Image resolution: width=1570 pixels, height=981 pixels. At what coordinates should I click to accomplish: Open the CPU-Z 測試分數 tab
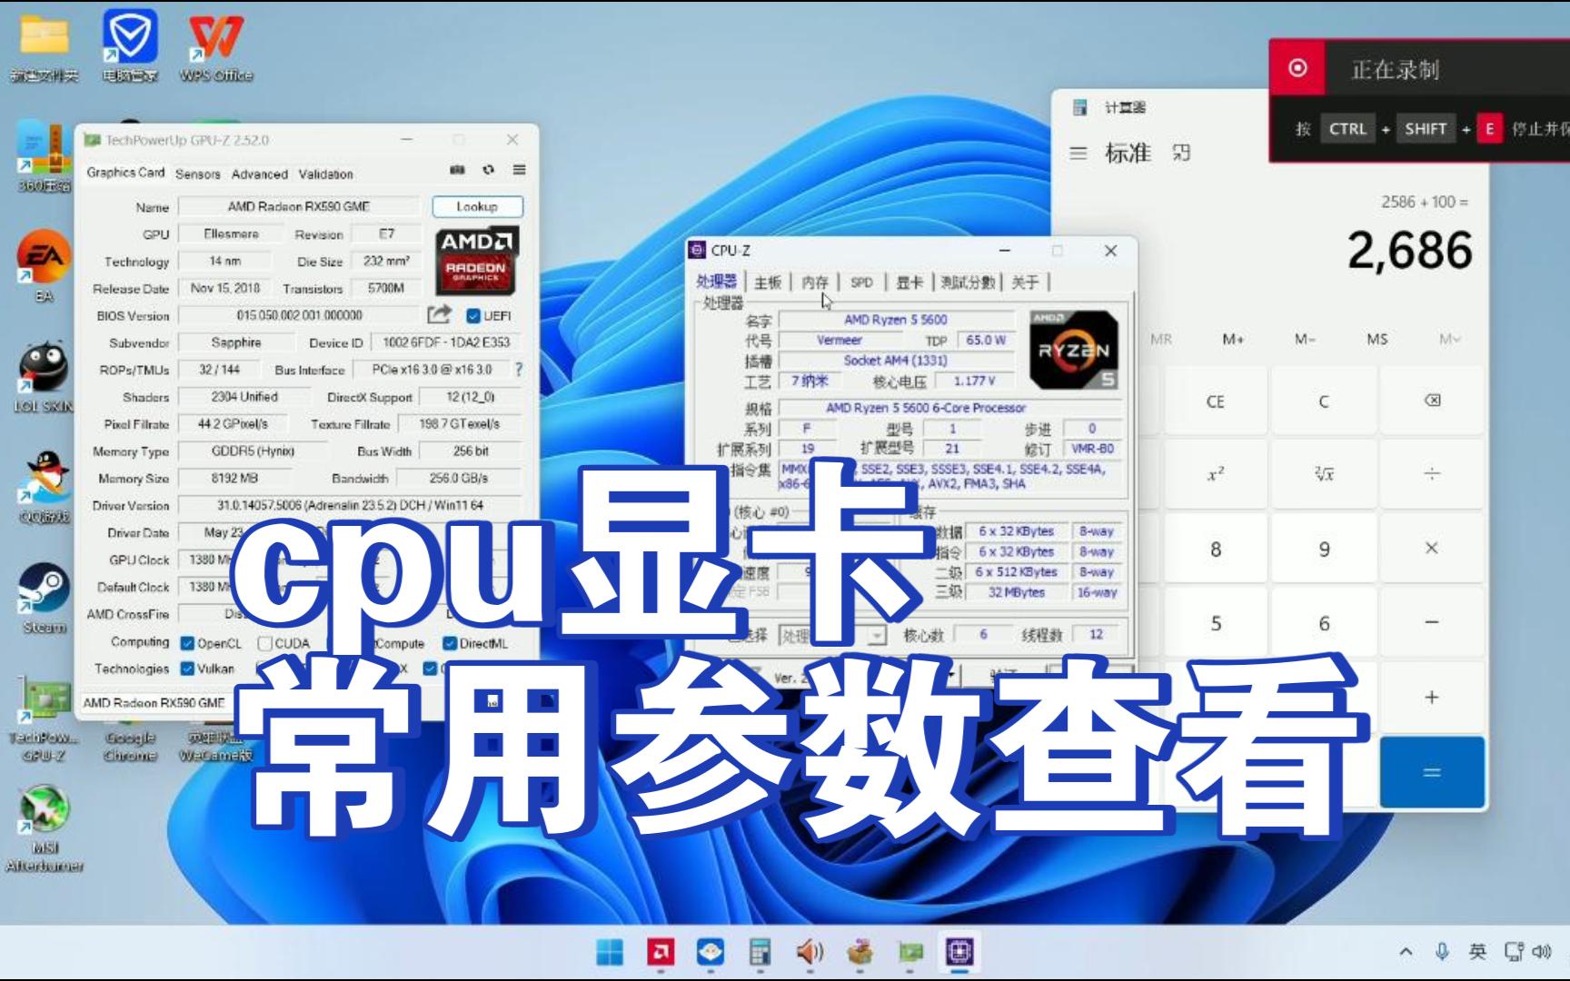[x=968, y=282]
